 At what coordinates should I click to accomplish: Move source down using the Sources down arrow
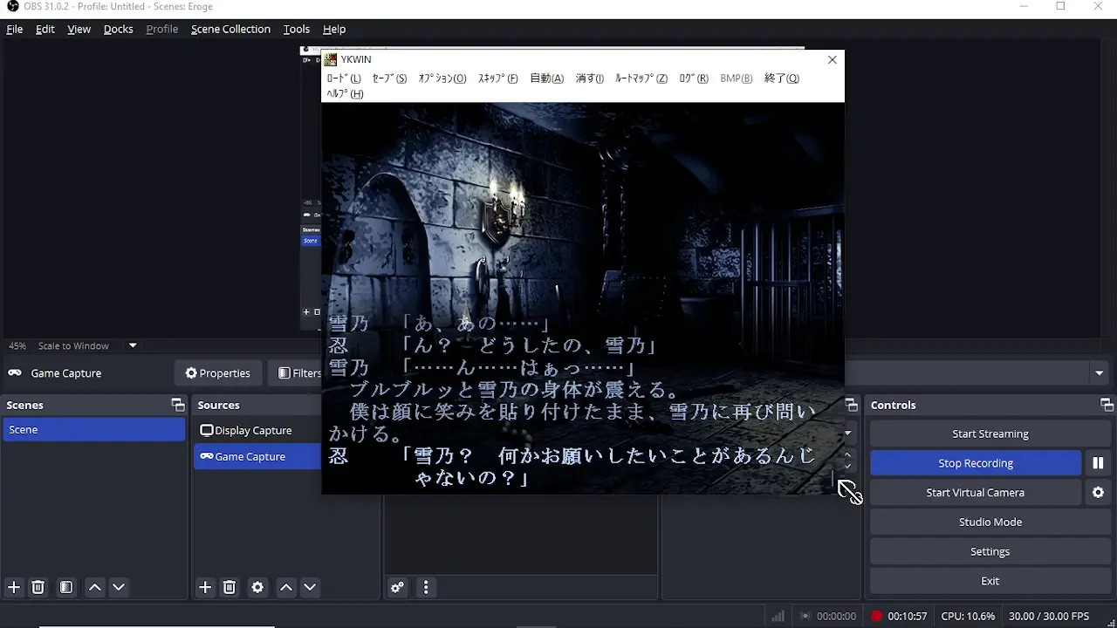(310, 588)
